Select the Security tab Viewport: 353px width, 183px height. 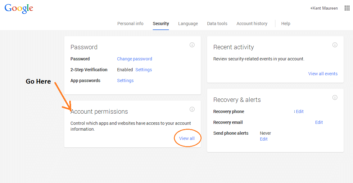(161, 24)
